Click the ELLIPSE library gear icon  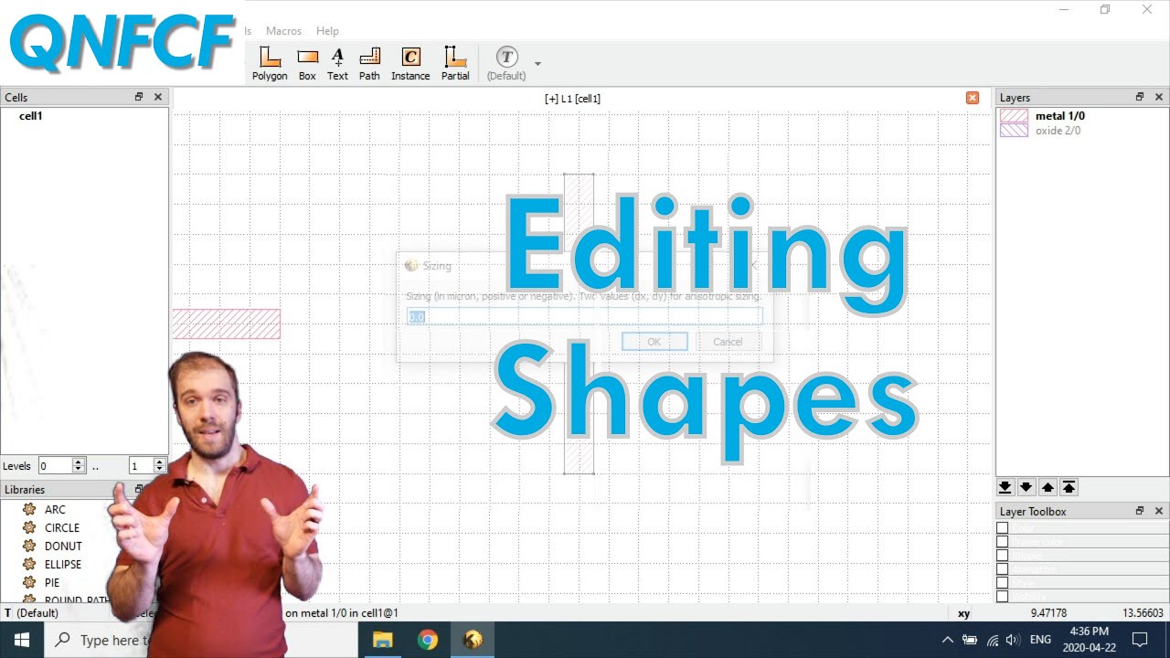[x=29, y=564]
